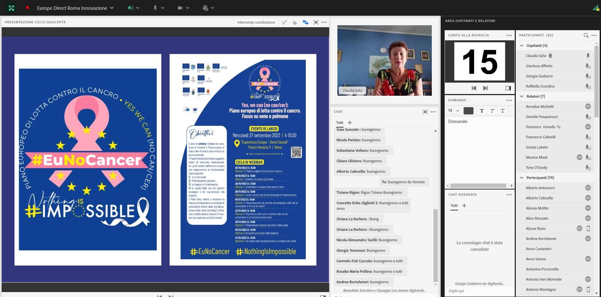This screenshot has width=601, height=297.
Task: Open the raise hand status dropdown arrow
Action: tap(212, 8)
